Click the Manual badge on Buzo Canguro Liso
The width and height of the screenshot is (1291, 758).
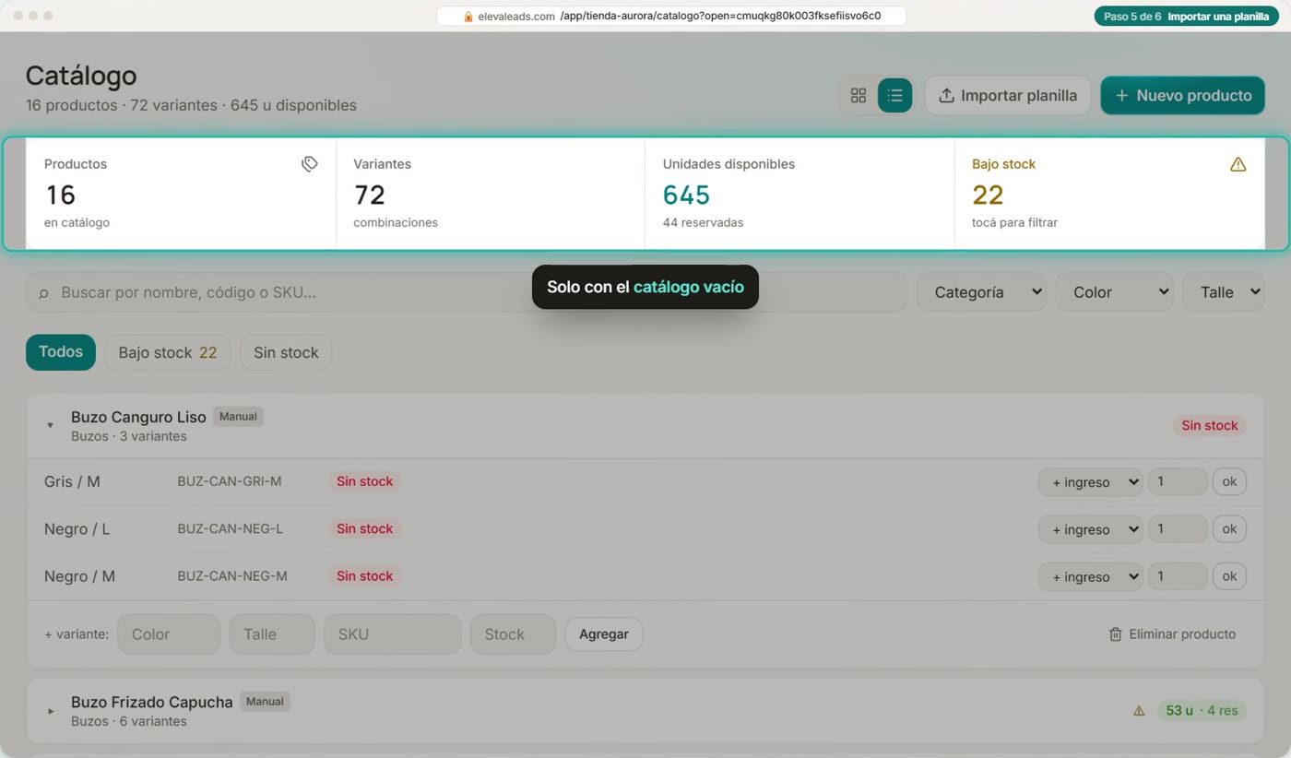(x=238, y=417)
